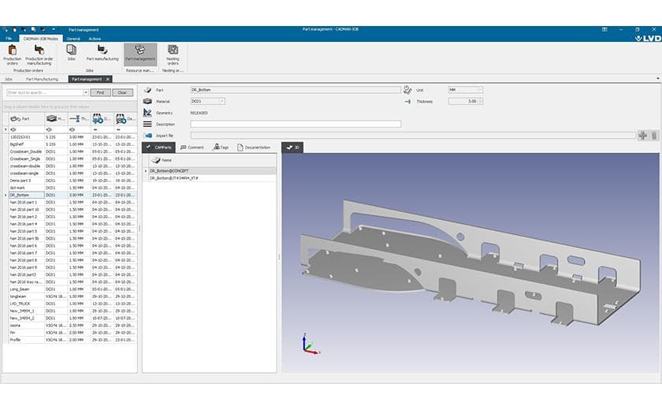Image resolution: width=662 pixels, height=410 pixels.
Task: Switch to General ribbon tab
Action: tap(73, 39)
